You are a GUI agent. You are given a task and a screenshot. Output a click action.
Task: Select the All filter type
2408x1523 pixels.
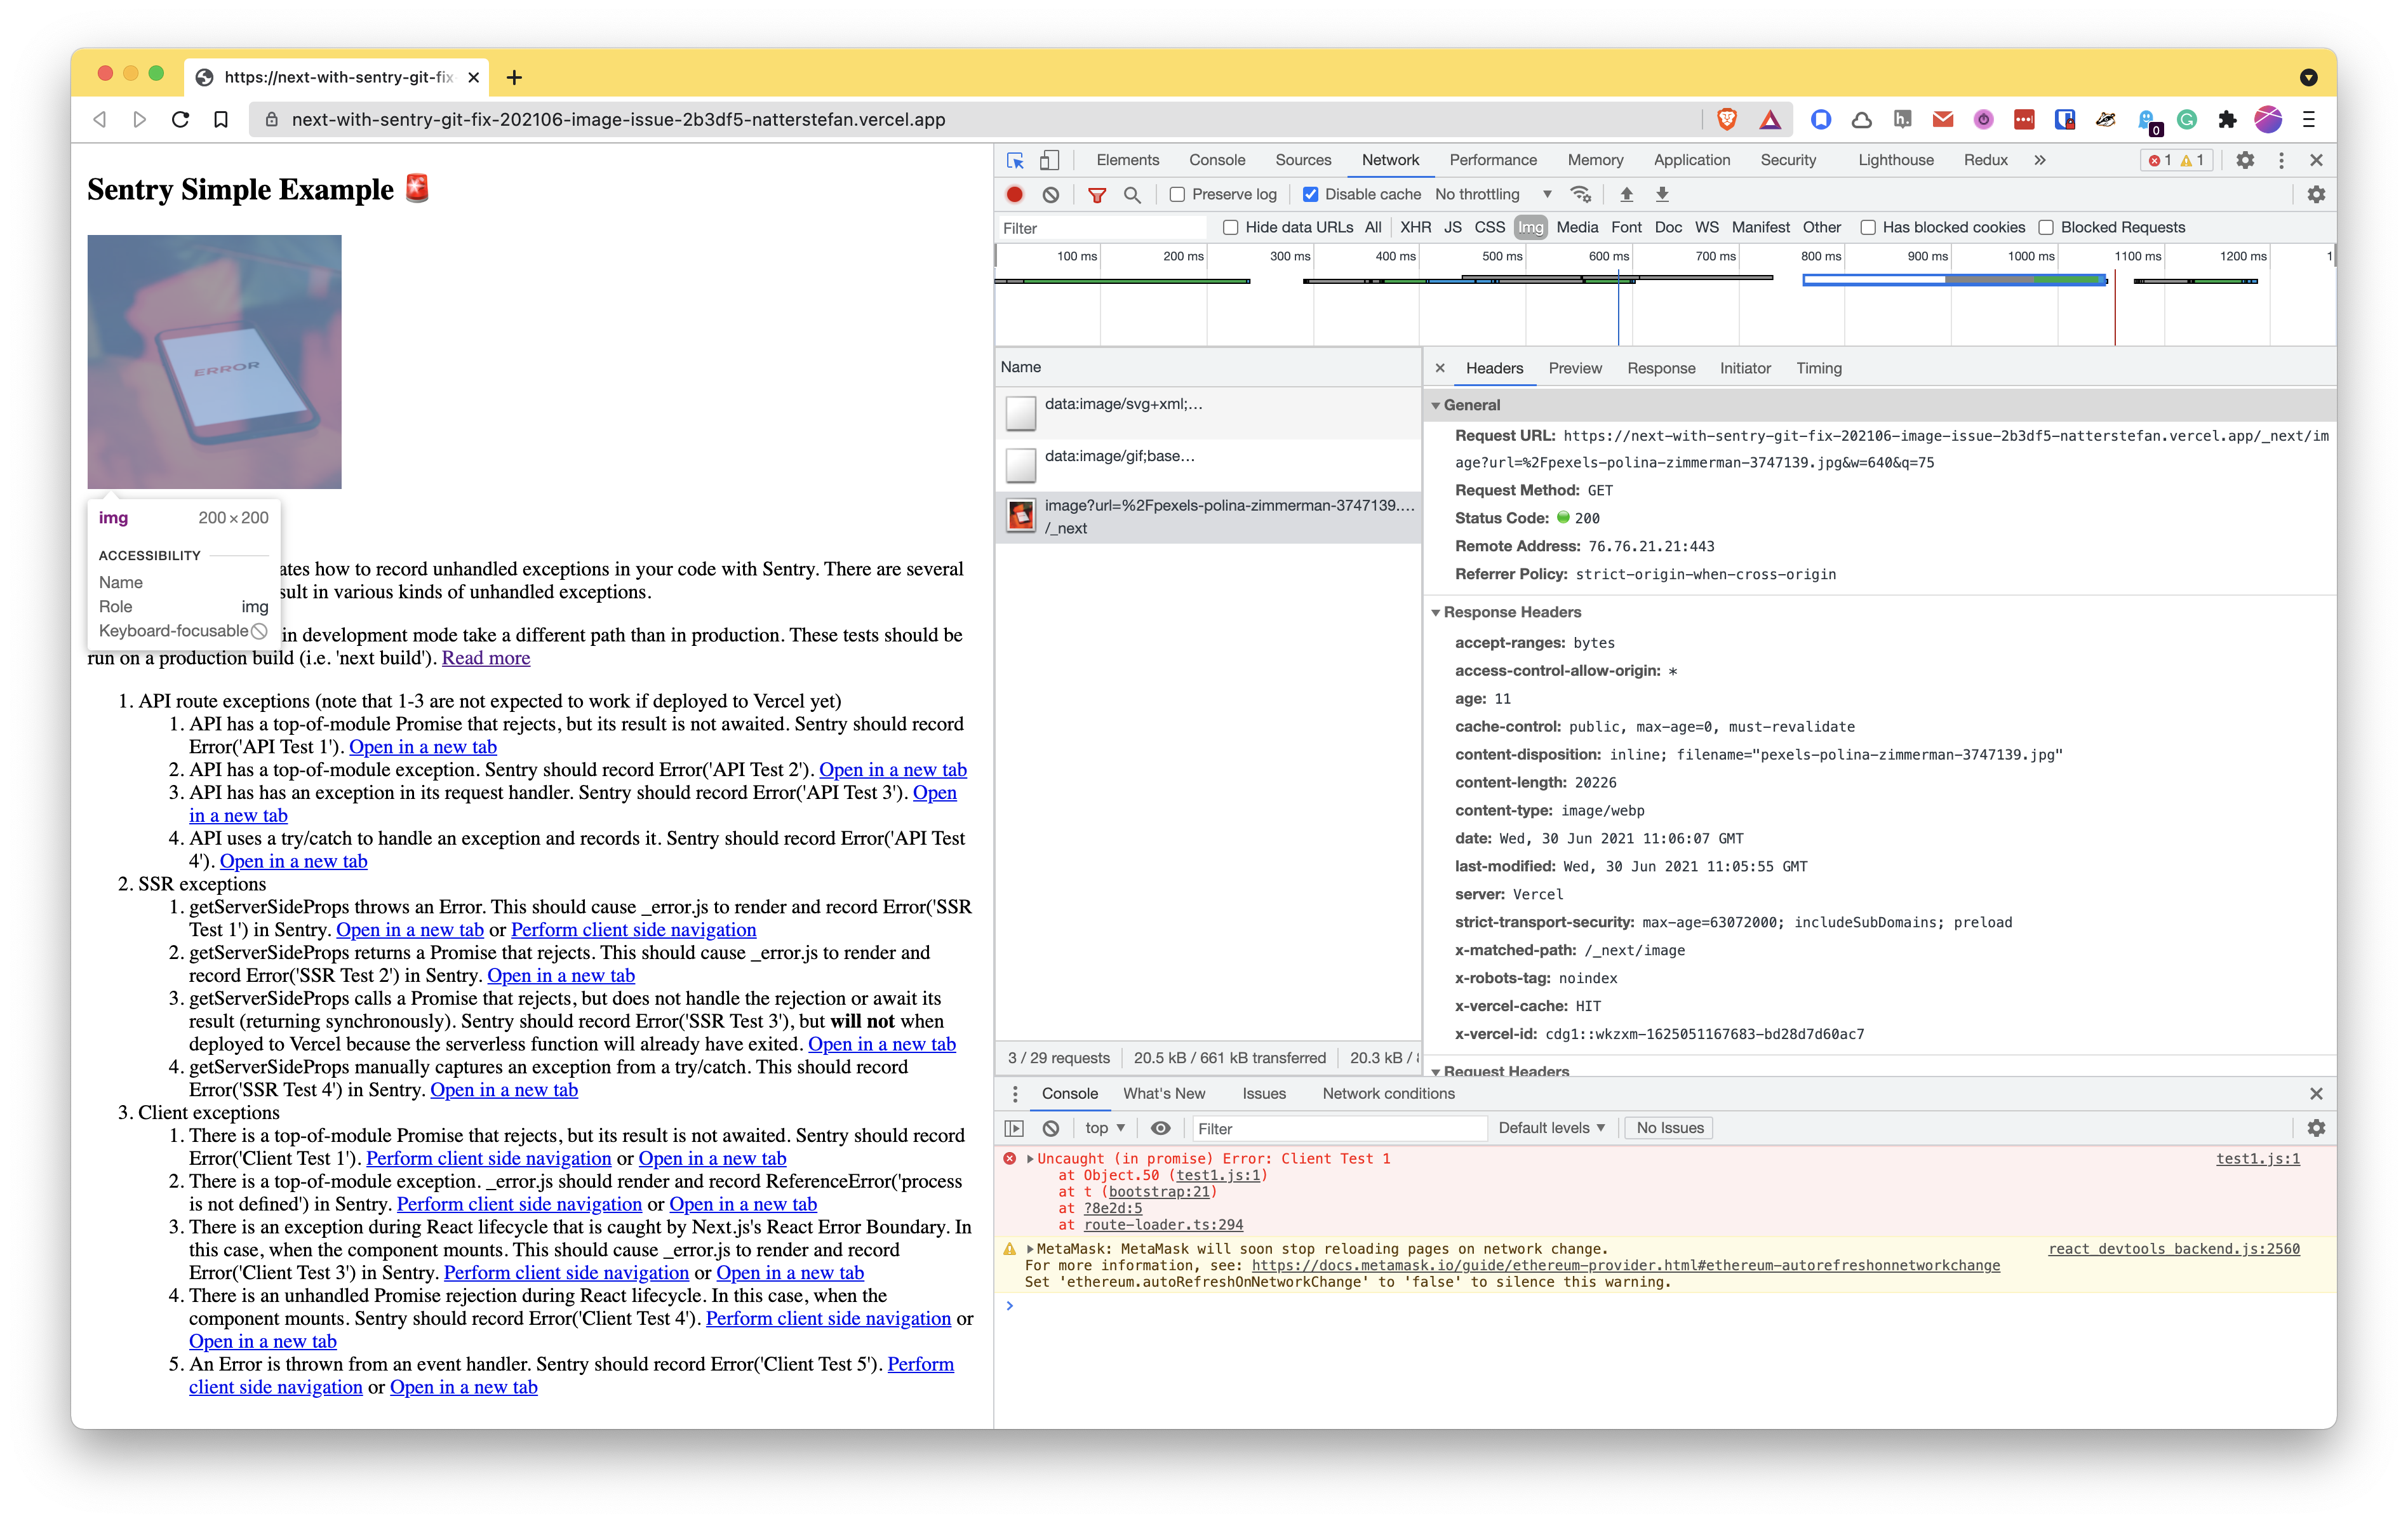click(x=1373, y=227)
